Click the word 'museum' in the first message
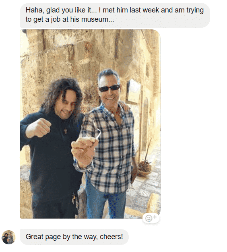 tap(98, 19)
